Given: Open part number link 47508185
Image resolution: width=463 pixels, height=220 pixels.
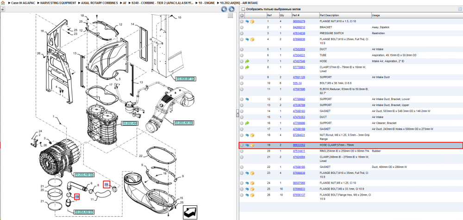Looking at the screenshot, I should click(x=299, y=167).
